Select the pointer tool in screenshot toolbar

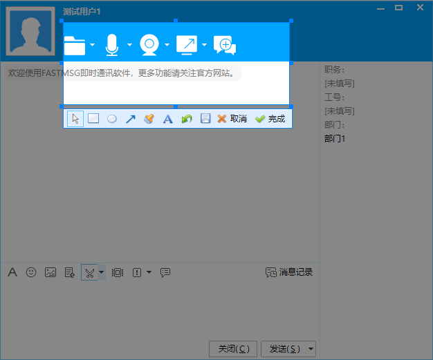click(75, 119)
